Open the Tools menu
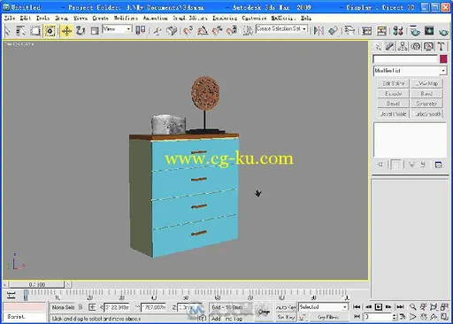The height and width of the screenshot is (324, 453). [x=42, y=19]
